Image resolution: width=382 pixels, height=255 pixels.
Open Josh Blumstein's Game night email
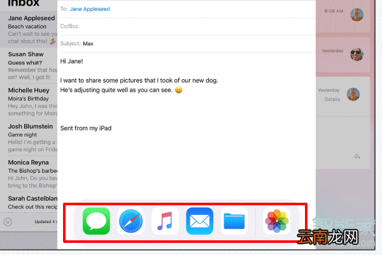pos(29,138)
